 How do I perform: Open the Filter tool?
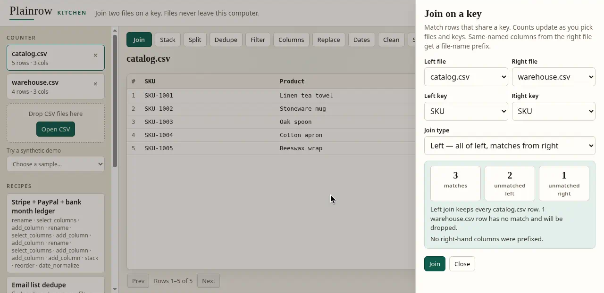coord(258,40)
